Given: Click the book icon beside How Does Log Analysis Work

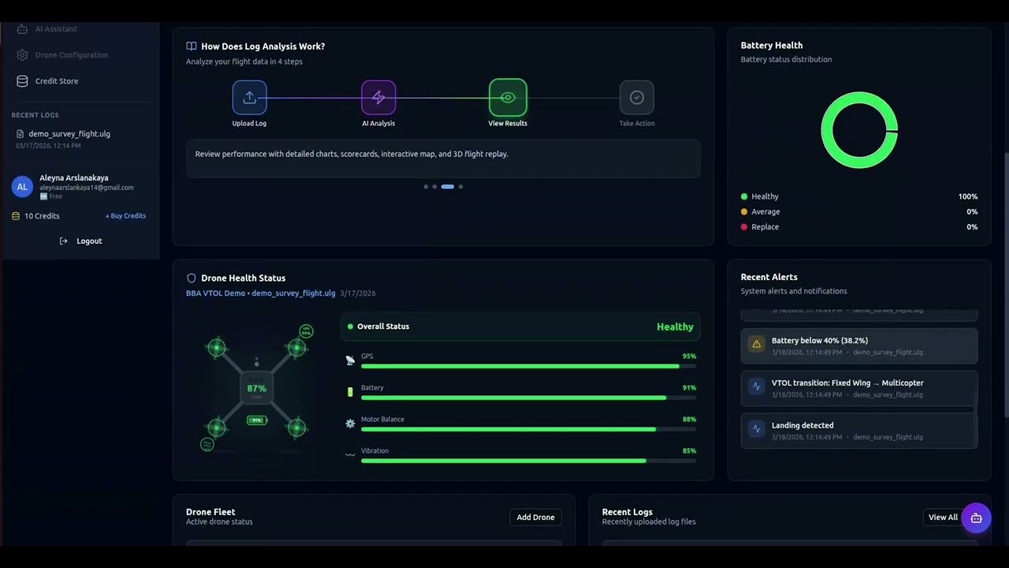Looking at the screenshot, I should coord(192,47).
